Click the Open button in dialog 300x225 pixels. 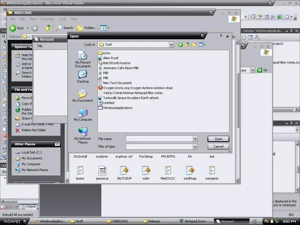(218, 139)
